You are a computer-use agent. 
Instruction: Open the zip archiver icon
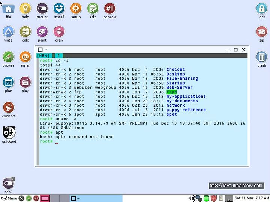[262, 32]
